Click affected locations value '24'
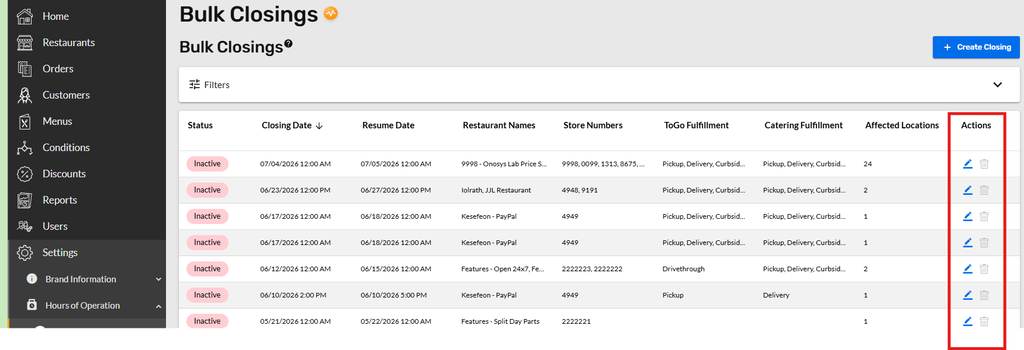The height and width of the screenshot is (350, 1024). click(x=868, y=164)
